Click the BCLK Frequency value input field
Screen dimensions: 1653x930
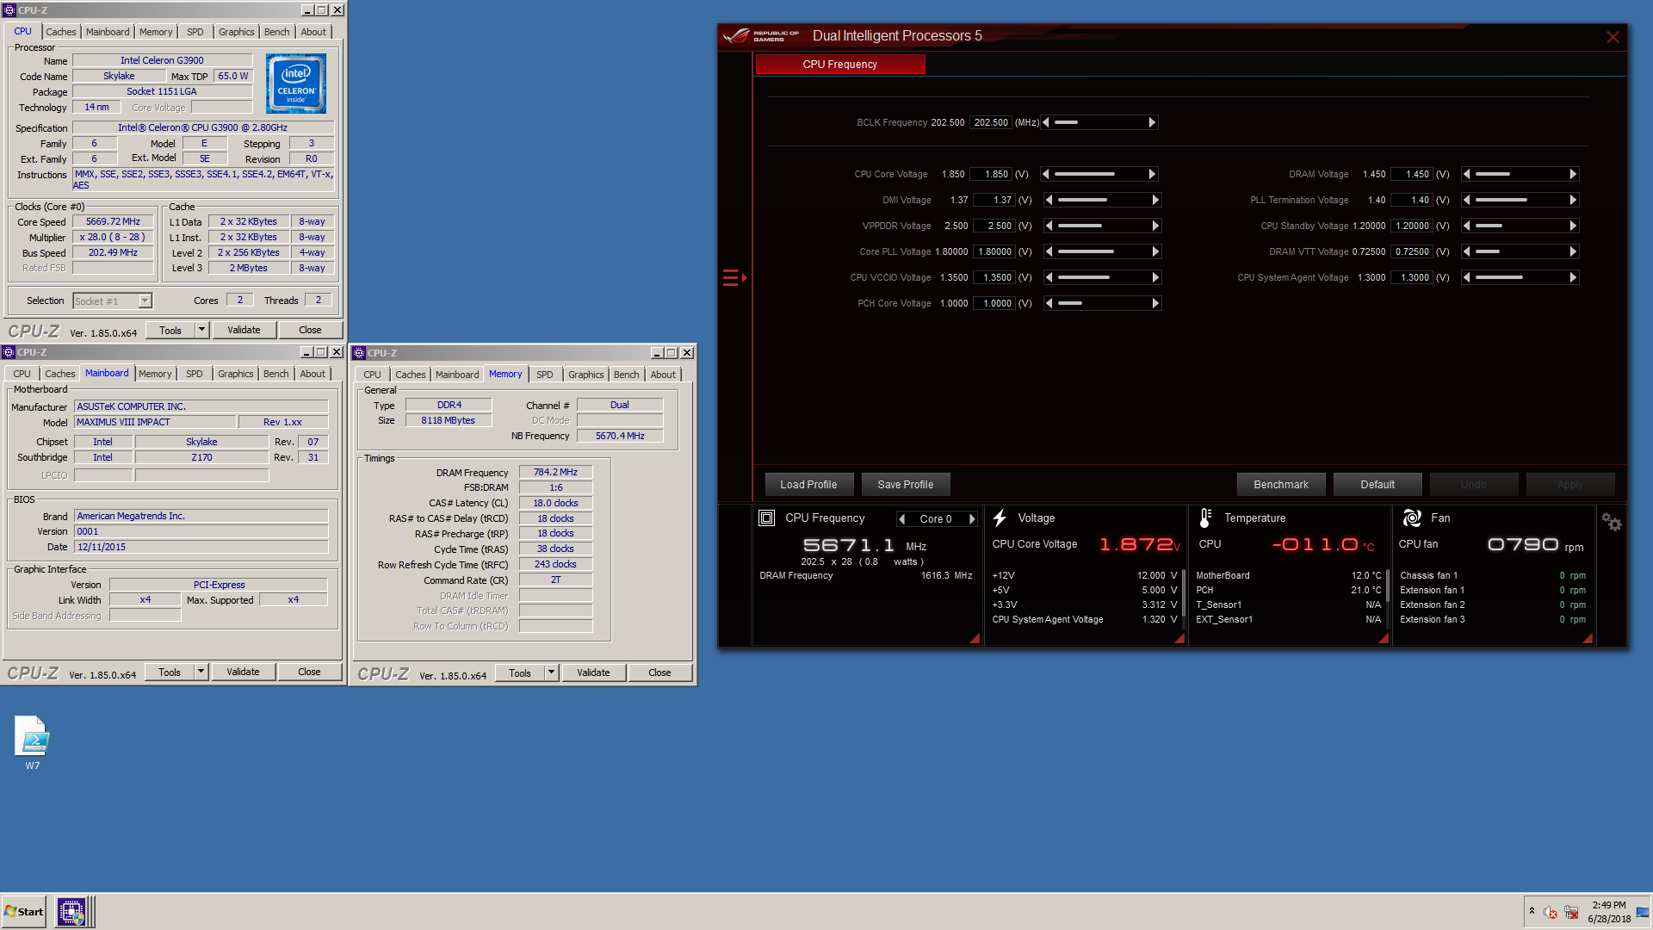pos(991,122)
